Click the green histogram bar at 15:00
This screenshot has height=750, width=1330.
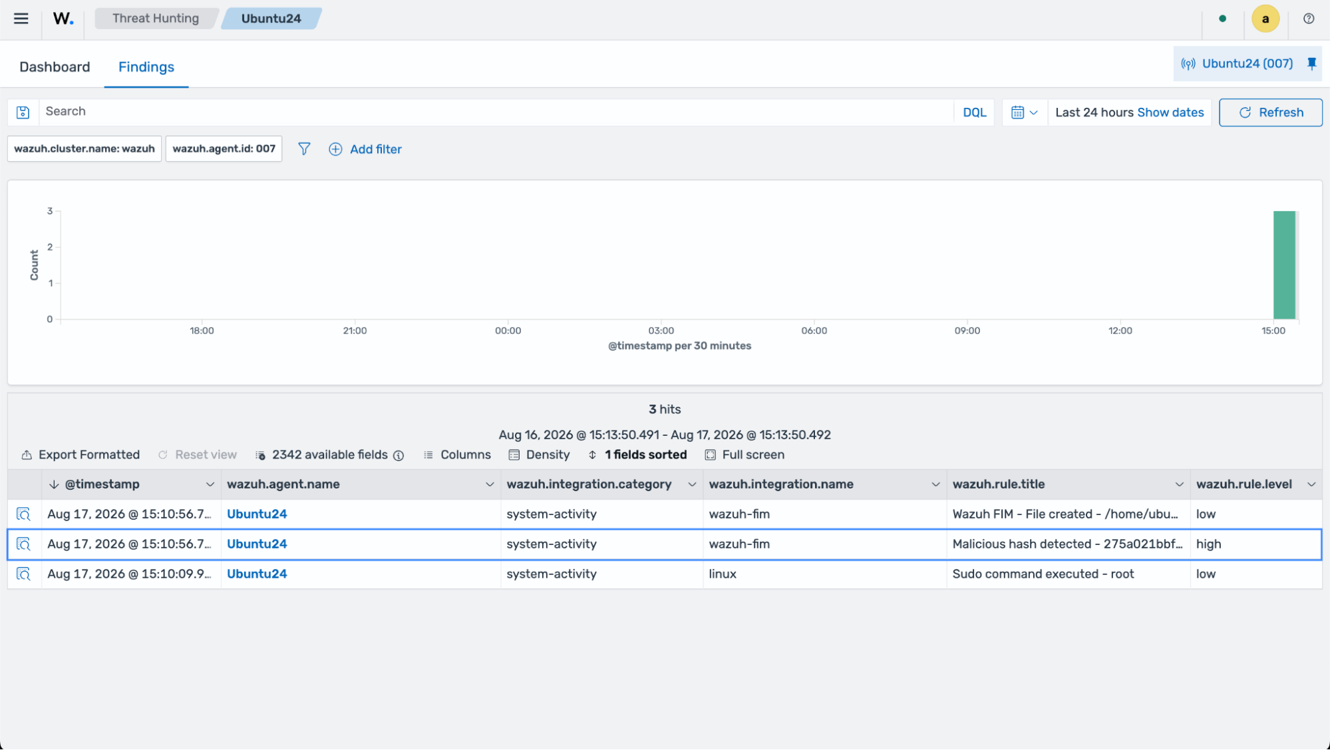tap(1284, 265)
